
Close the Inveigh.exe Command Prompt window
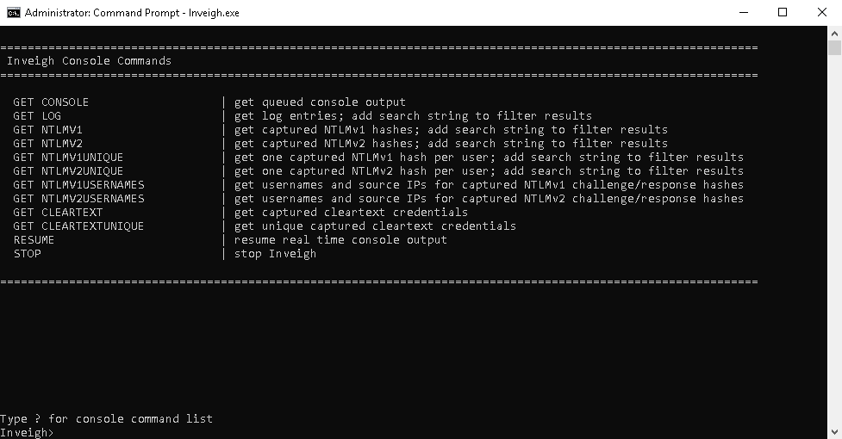point(822,12)
